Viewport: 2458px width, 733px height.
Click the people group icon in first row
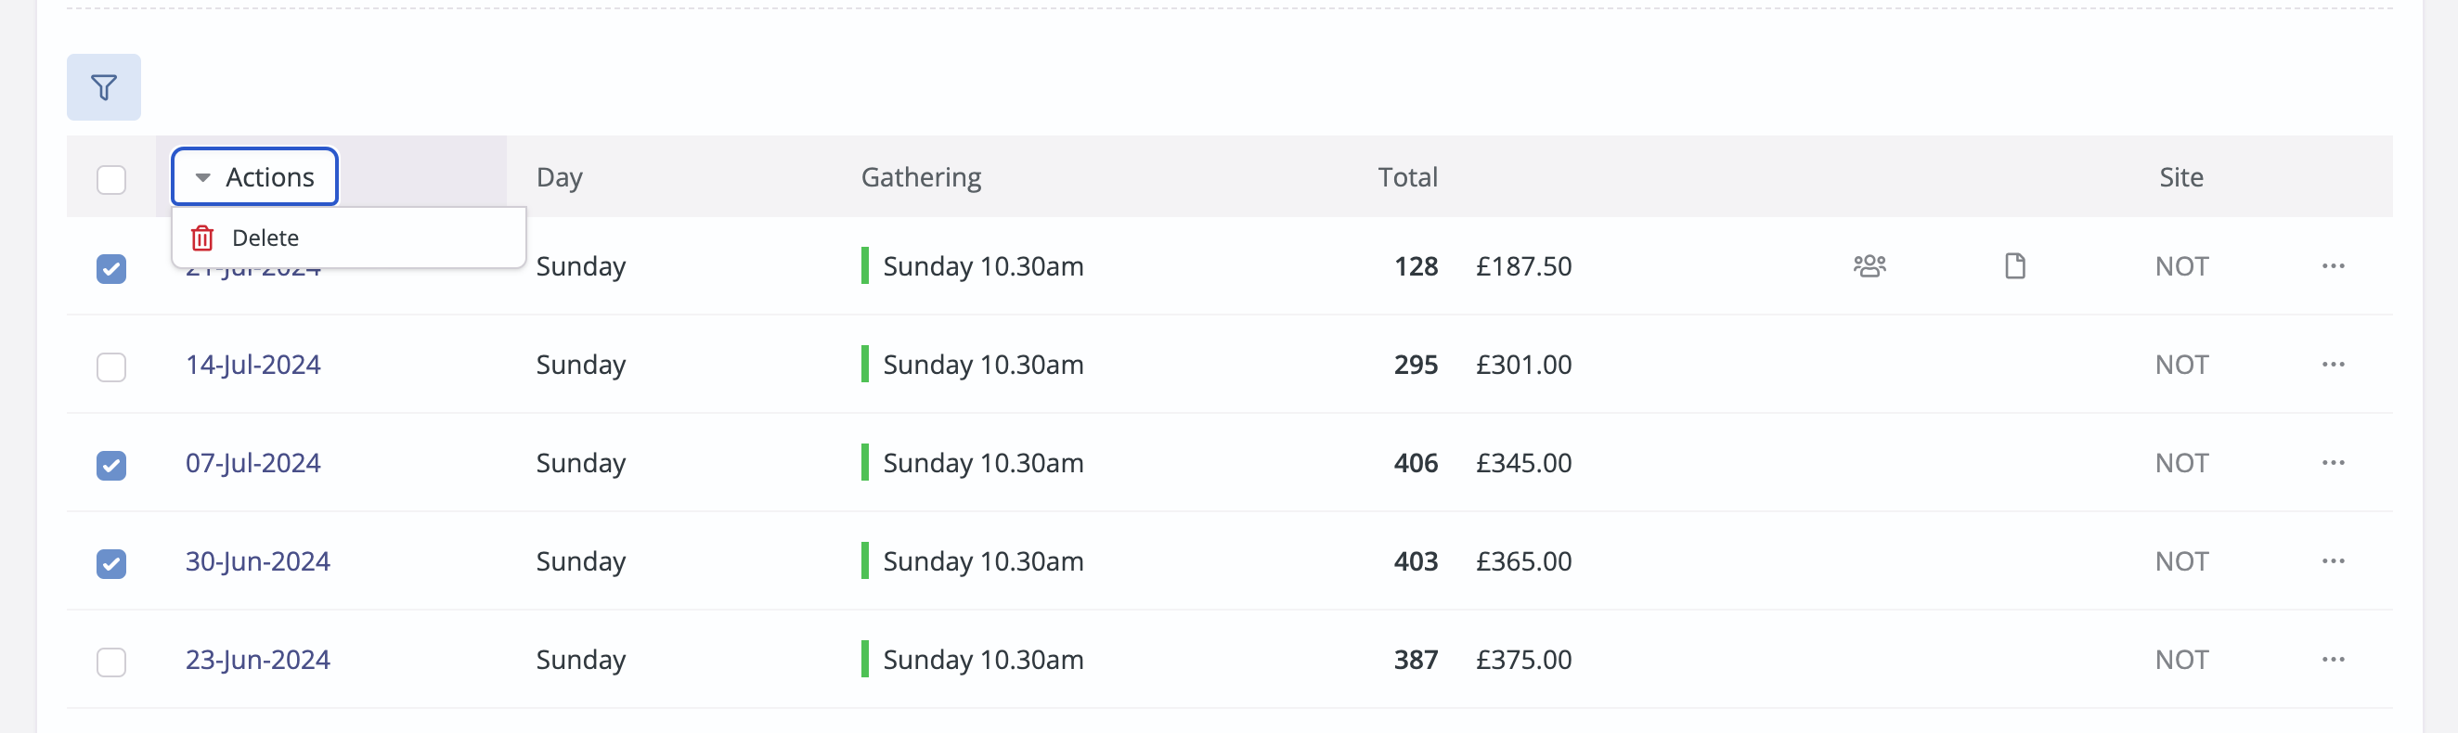[x=1869, y=266]
